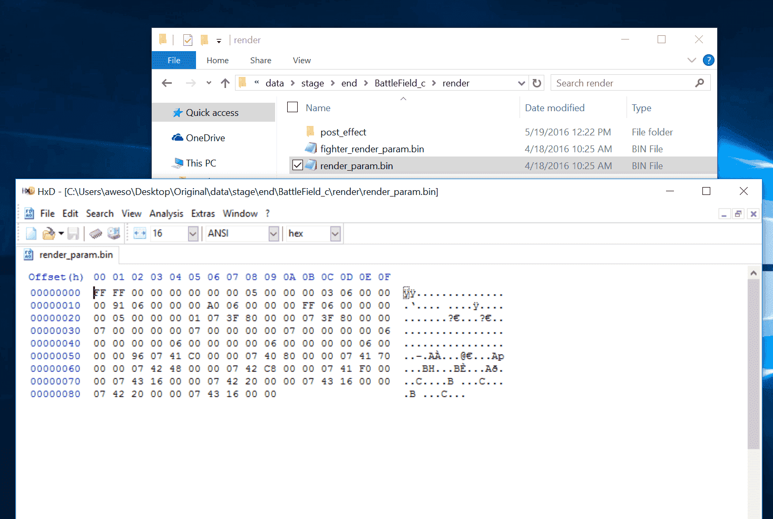Open the Extras menu
Screen dimensions: 773x519
coord(203,213)
